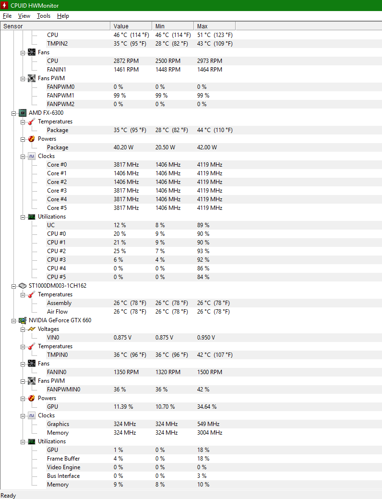Collapse the NVIDIA GeForce GTX 660 node

(x=13, y=321)
